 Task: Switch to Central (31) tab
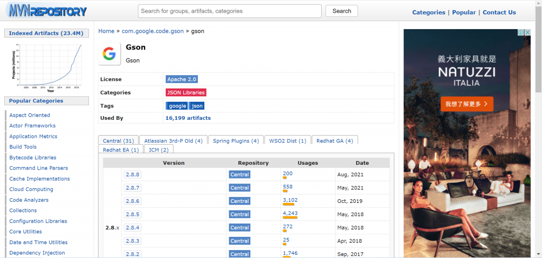pos(118,141)
